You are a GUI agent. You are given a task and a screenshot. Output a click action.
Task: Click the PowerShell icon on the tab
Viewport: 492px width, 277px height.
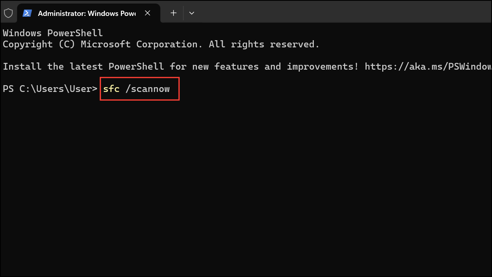coord(27,13)
